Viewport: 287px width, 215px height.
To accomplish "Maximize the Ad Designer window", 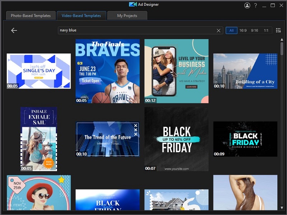I will 273,5.
